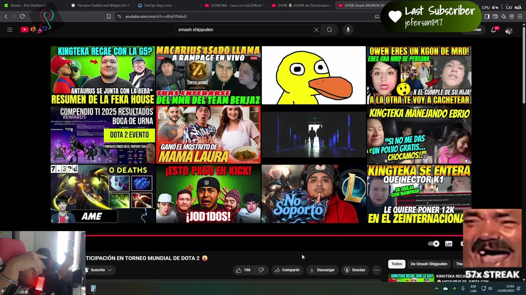Screen dimensions: 526x295
Task: Open more actions three-dot menu
Action: [376, 270]
